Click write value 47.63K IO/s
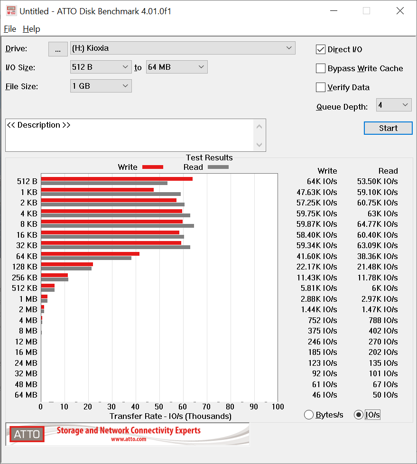The image size is (417, 464). click(x=317, y=192)
